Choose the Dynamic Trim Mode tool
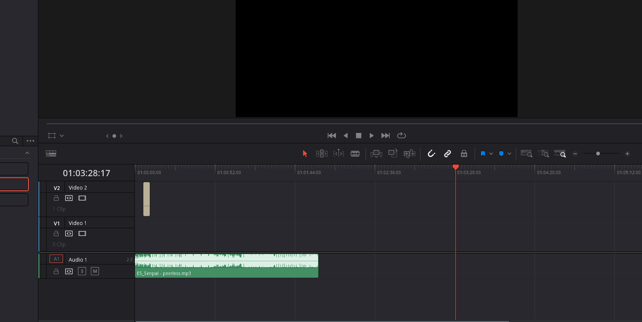 [338, 154]
